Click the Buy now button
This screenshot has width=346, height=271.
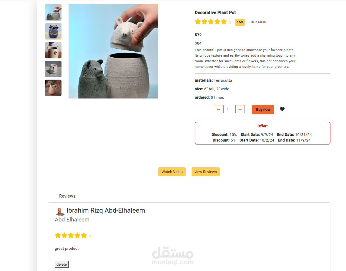click(263, 109)
